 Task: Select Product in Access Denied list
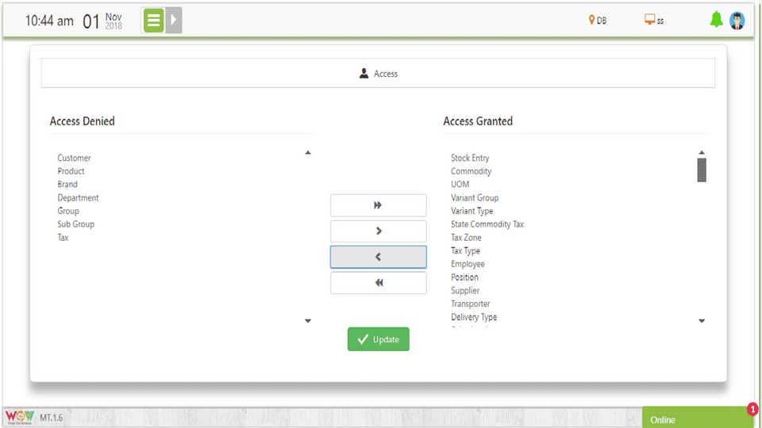click(71, 171)
